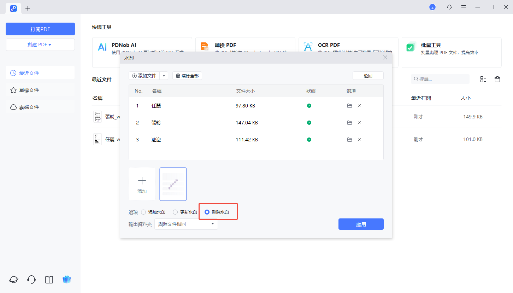This screenshot has width=513, height=293.
Task: Open folder for file 迎迎 row
Action: [349, 140]
